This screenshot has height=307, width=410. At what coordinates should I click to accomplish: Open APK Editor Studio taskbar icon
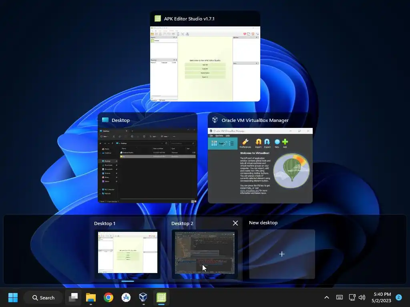161,297
